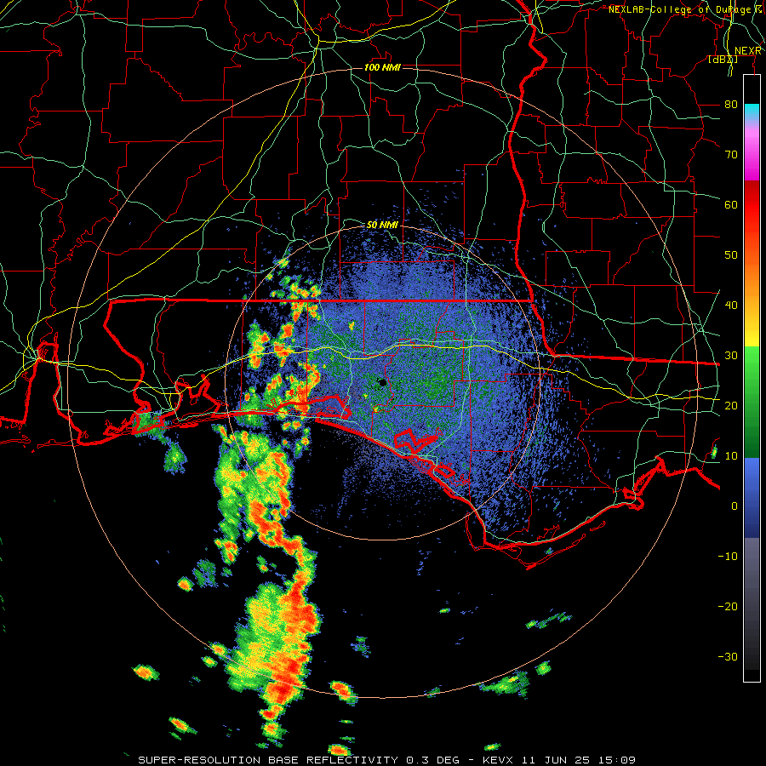Viewport: 766px width, 766px height.
Task: Click the 20 dBZ scale label
Action: (731, 405)
